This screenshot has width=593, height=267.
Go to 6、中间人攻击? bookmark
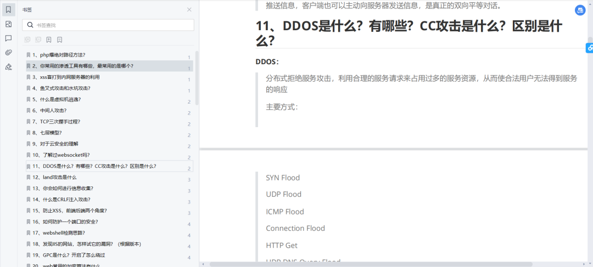pos(109,110)
